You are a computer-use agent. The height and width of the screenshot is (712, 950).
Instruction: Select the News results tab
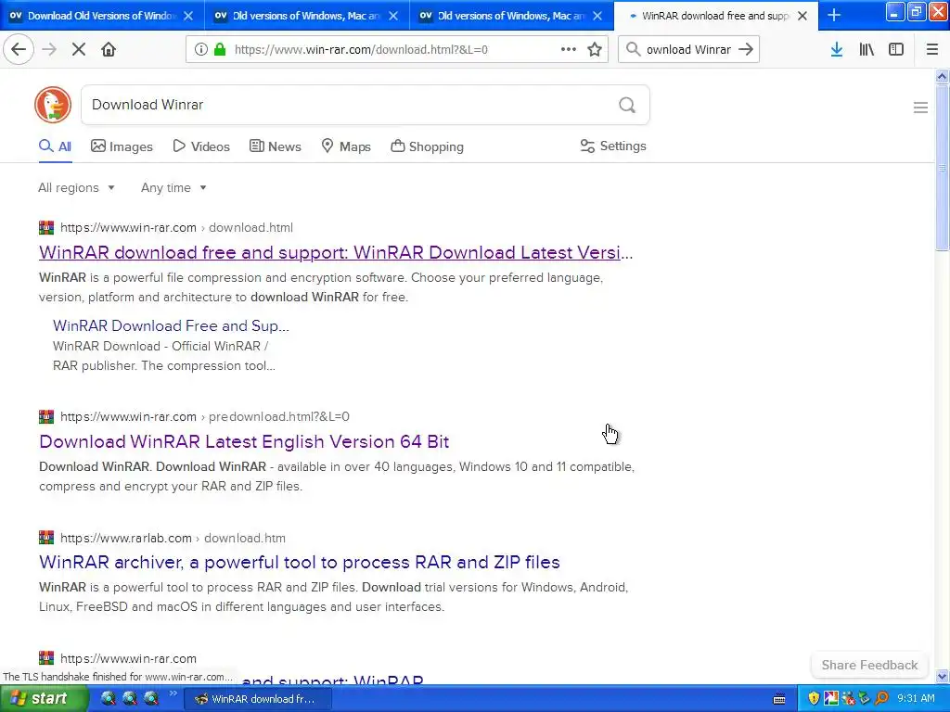pyautogui.click(x=275, y=146)
